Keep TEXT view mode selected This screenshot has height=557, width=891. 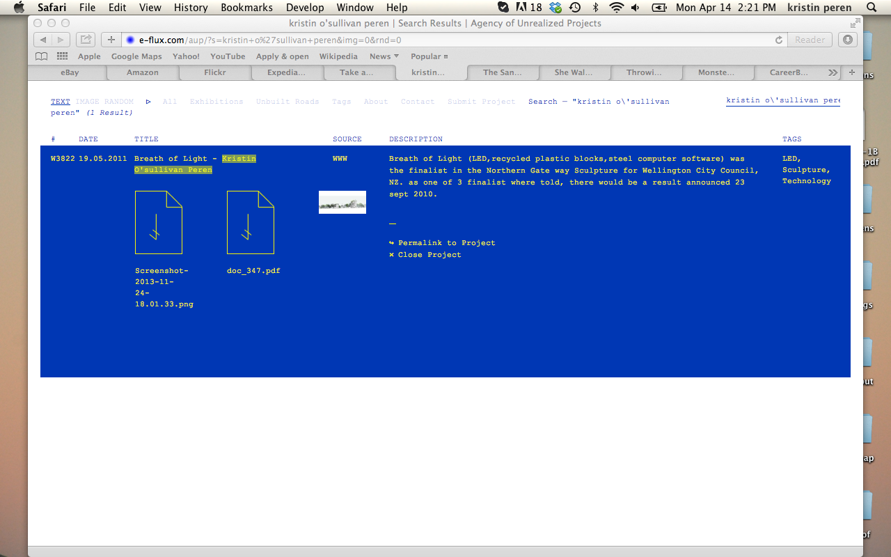coord(60,101)
